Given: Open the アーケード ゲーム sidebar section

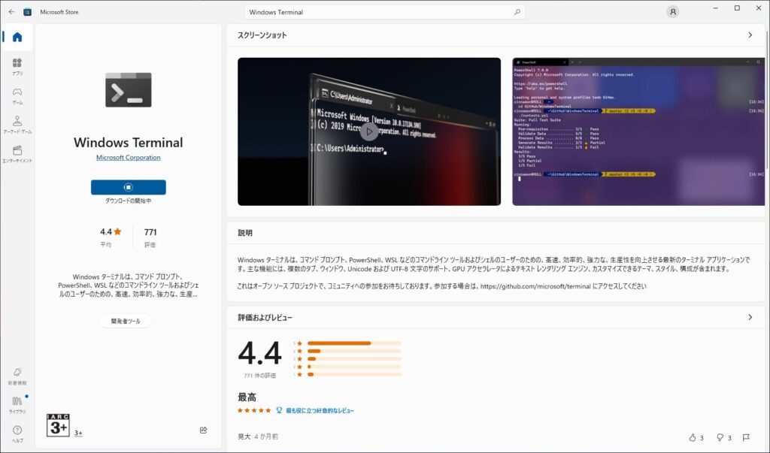Looking at the screenshot, I should 17,125.
